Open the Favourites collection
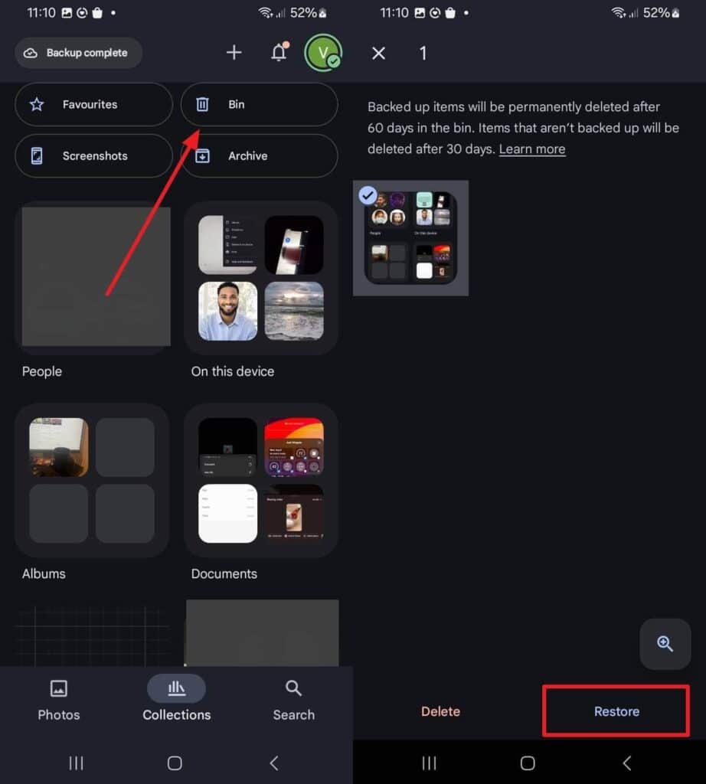Screen dimensions: 706x784 pos(93,104)
